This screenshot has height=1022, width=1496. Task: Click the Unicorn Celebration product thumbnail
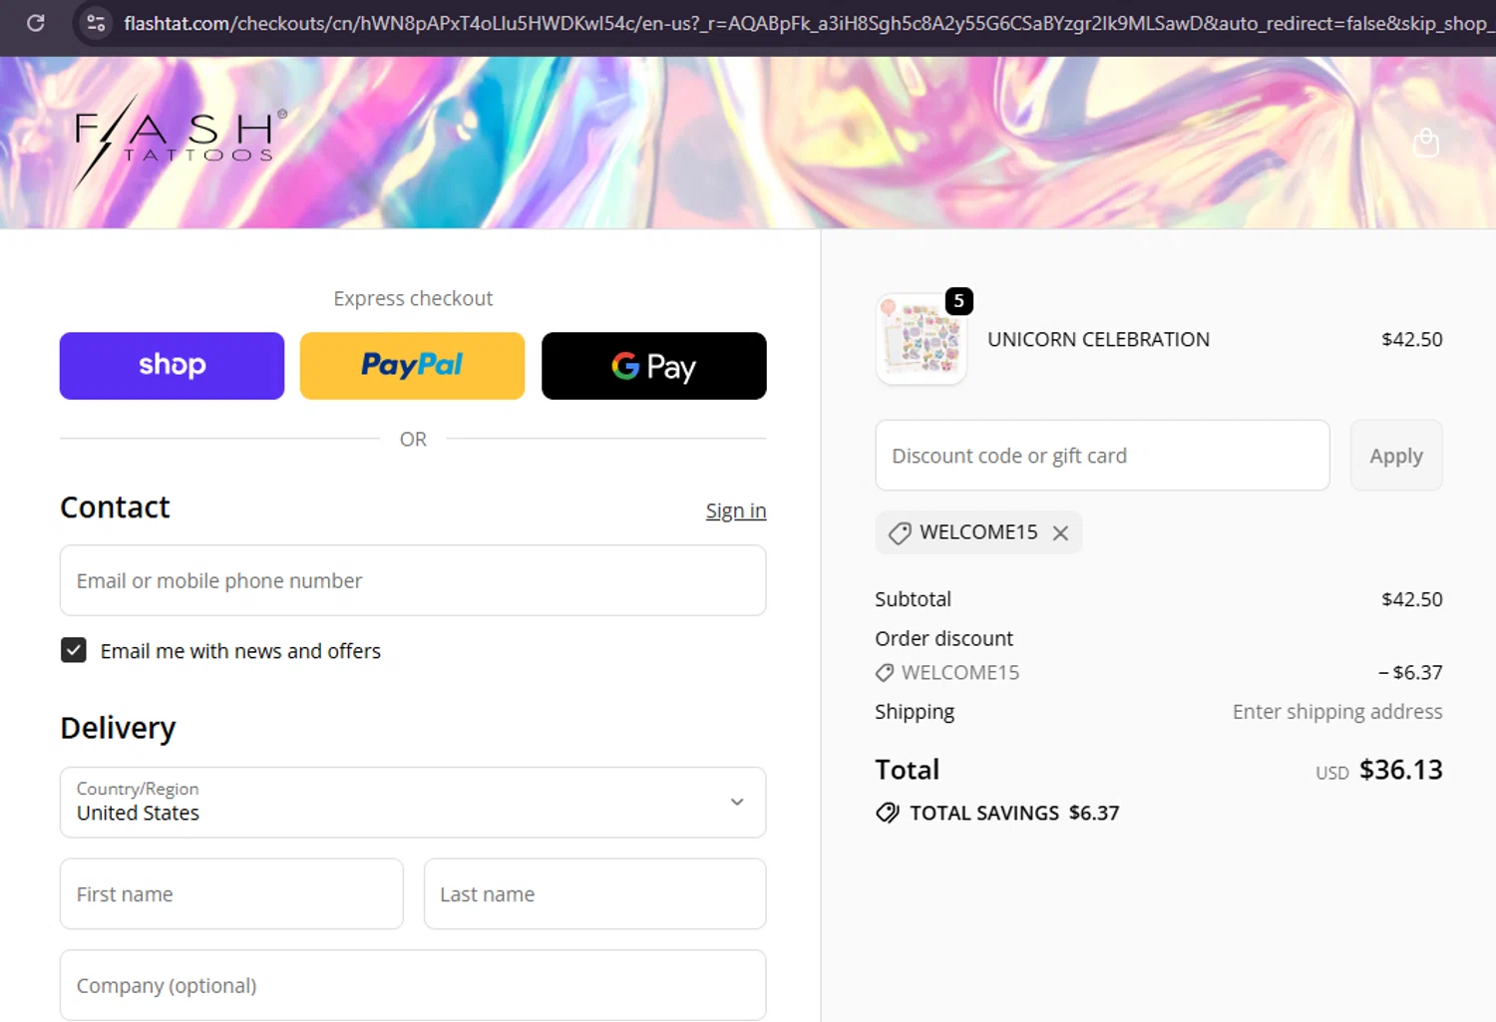click(921, 339)
